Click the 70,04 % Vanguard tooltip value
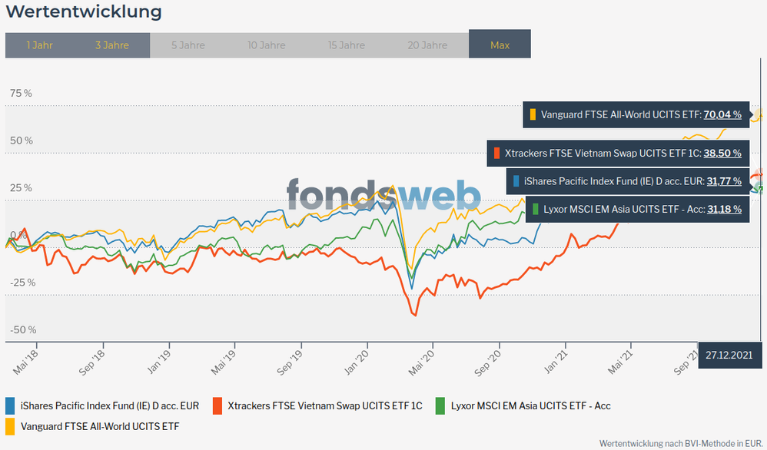The width and height of the screenshot is (767, 450). click(722, 115)
